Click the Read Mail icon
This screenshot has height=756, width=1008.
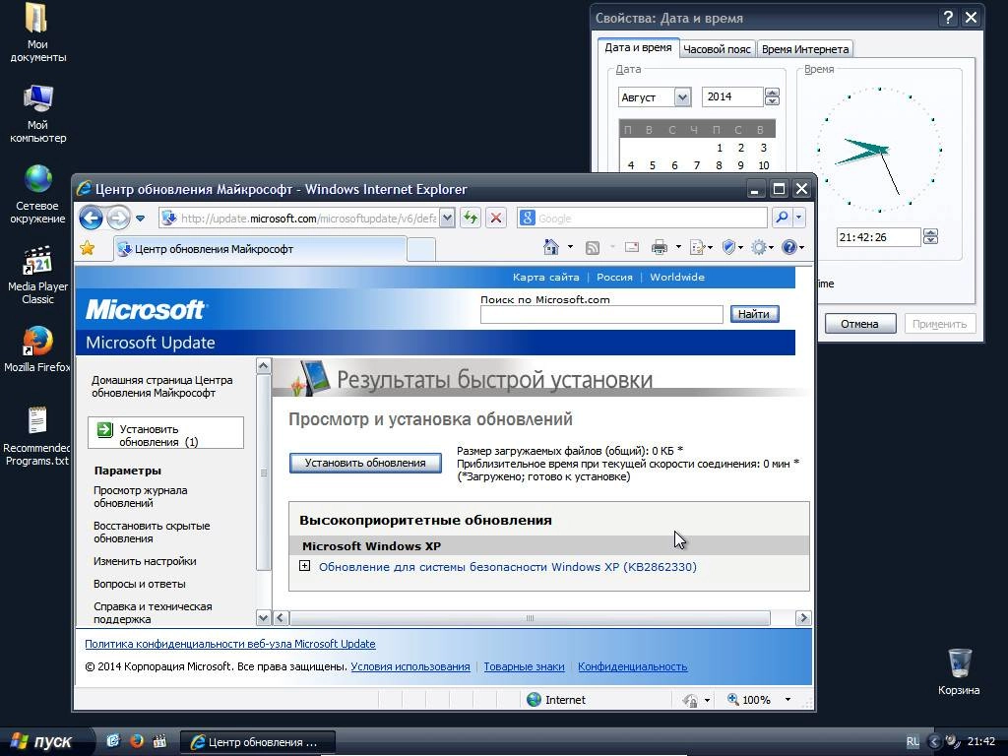tap(632, 247)
